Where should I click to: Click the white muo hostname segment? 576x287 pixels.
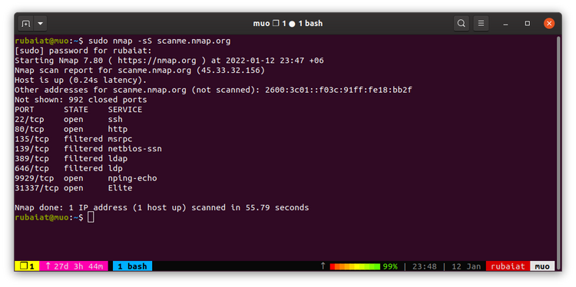click(x=542, y=266)
